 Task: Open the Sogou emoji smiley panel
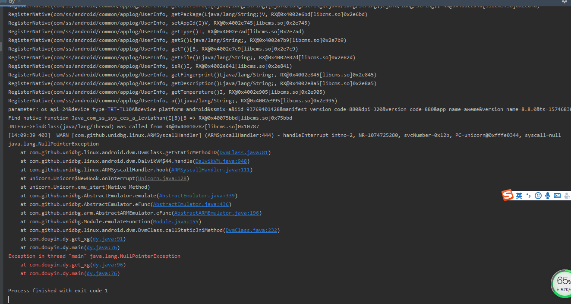pos(538,196)
